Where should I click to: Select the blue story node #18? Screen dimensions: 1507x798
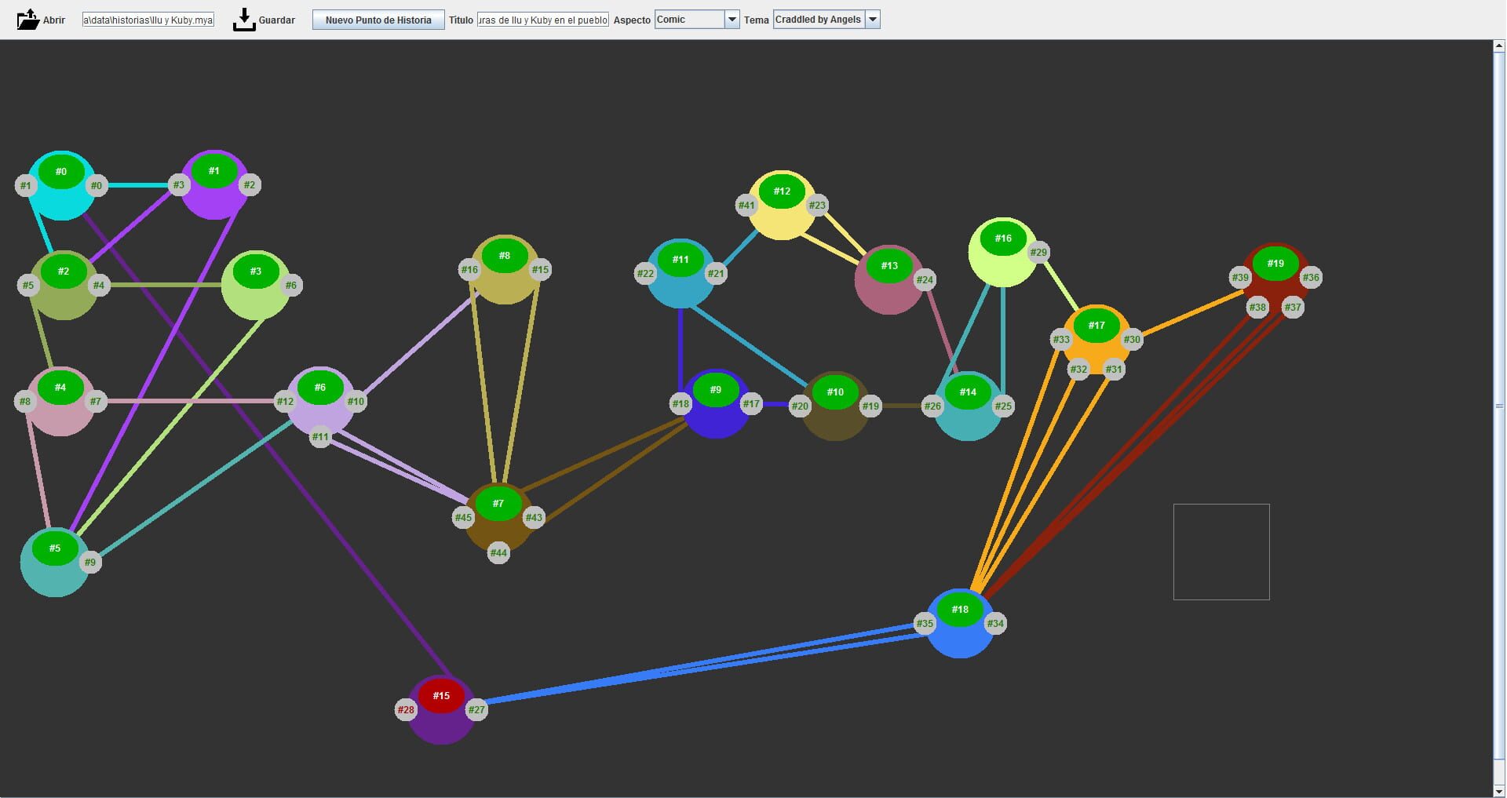pos(961,609)
